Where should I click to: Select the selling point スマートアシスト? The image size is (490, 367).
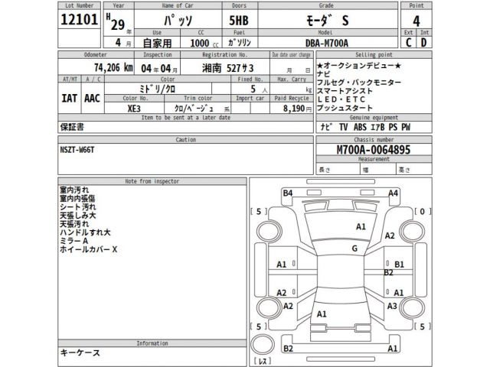pos(345,91)
